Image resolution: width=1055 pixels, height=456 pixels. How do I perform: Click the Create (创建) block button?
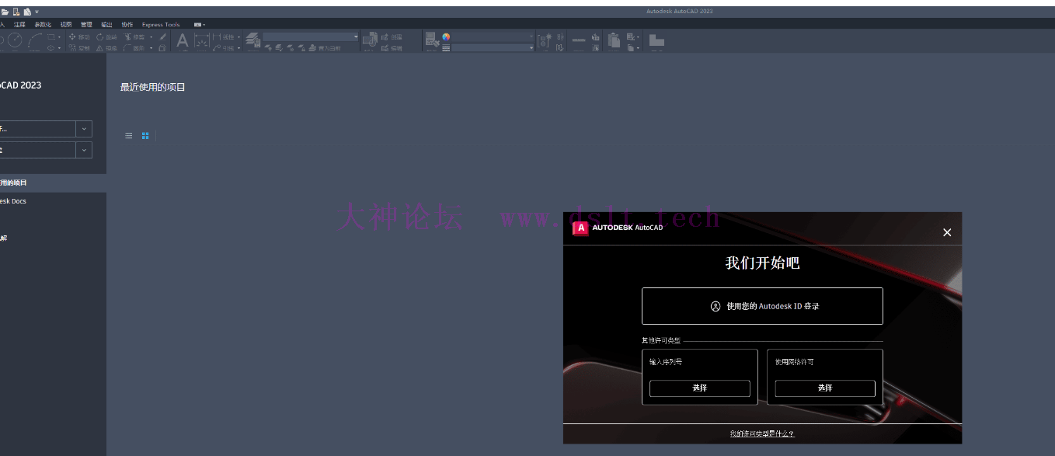392,37
